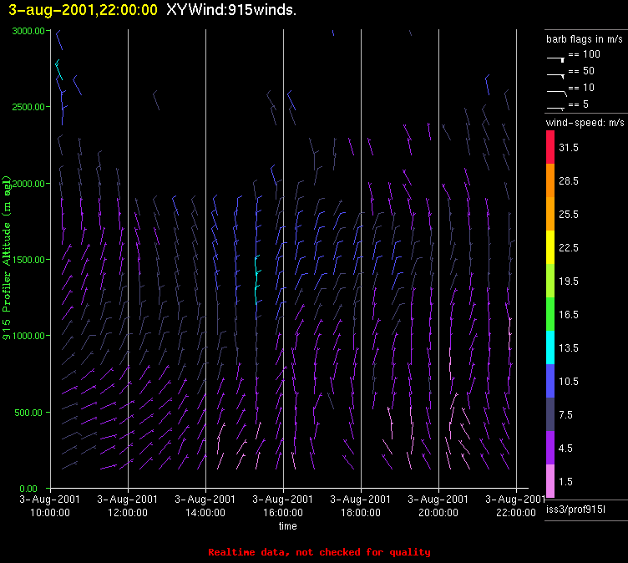Click the 3000.00 altitude tick label
Screen dimensions: 628x563
[28, 31]
